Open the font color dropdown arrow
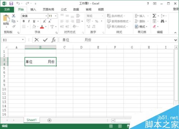 pyautogui.click(x=46, y=27)
